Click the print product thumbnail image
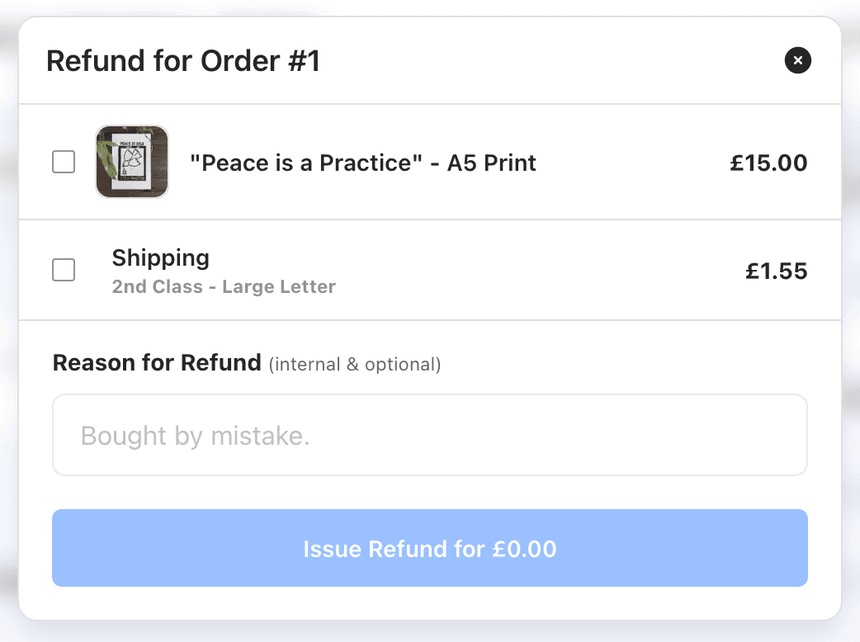 point(132,162)
